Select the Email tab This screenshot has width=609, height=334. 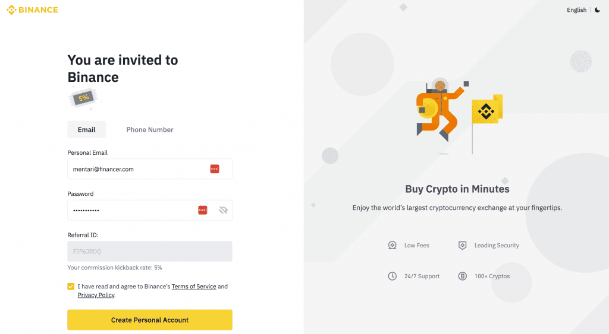coord(86,129)
